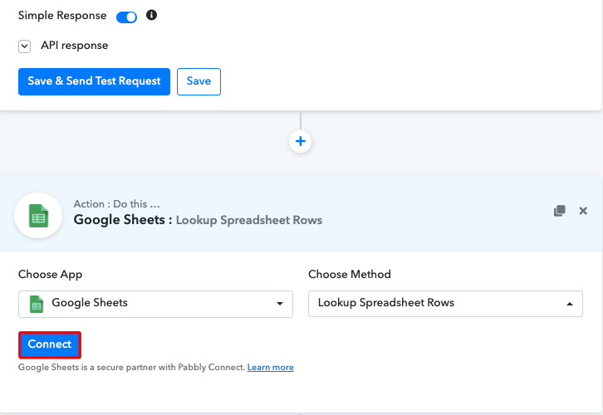The width and height of the screenshot is (603, 415).
Task: Add a step with the plus icon
Action: (301, 141)
